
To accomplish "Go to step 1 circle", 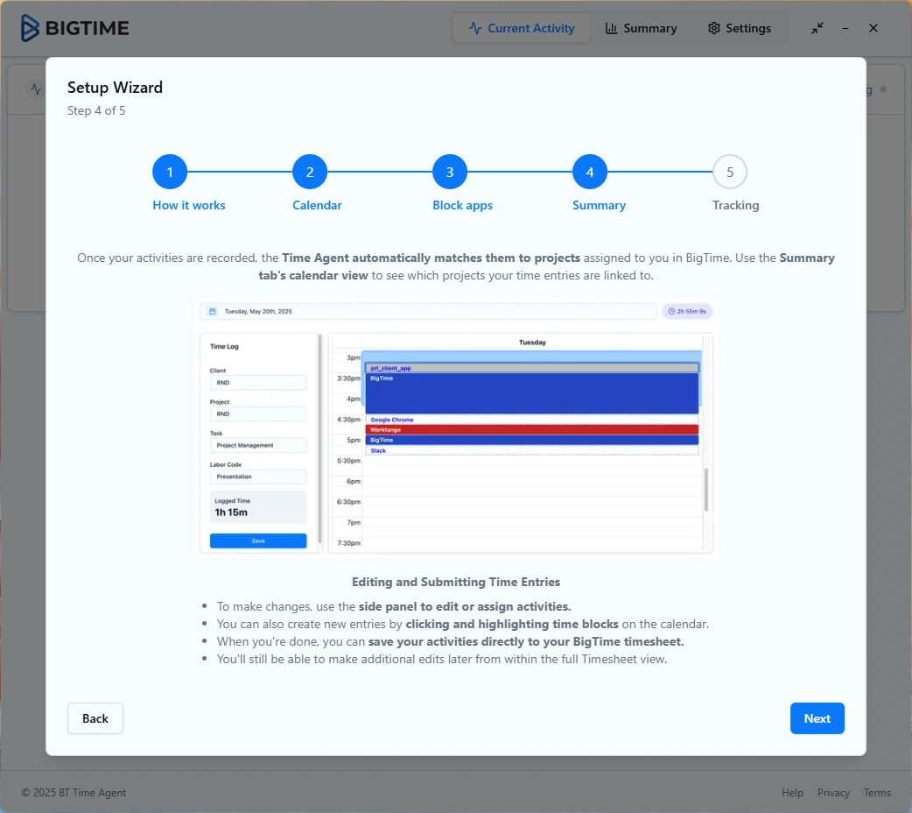I will pyautogui.click(x=170, y=172).
